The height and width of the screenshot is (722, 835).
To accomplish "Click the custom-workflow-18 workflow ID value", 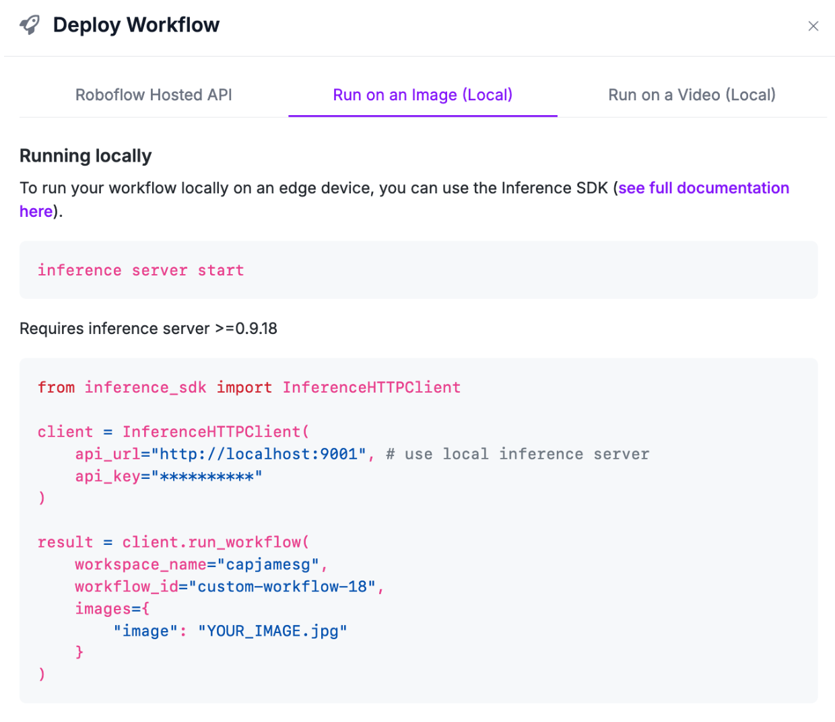I will (x=281, y=587).
